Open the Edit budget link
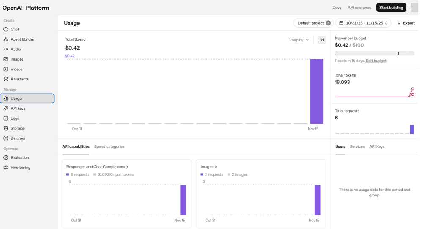Viewport: 425px width, 229px height. (376, 61)
